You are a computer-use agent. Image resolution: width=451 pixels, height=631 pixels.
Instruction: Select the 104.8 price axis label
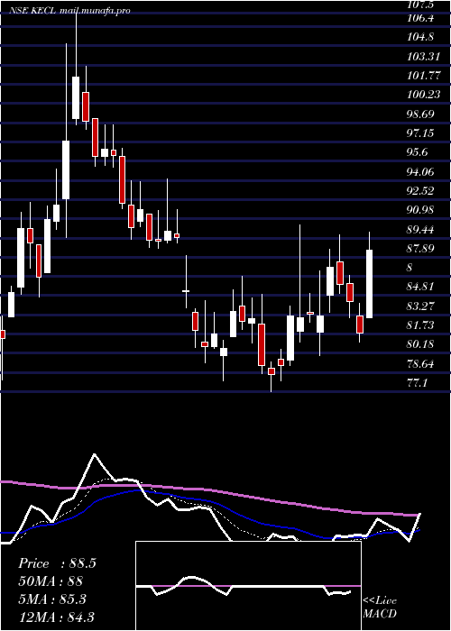(x=420, y=37)
